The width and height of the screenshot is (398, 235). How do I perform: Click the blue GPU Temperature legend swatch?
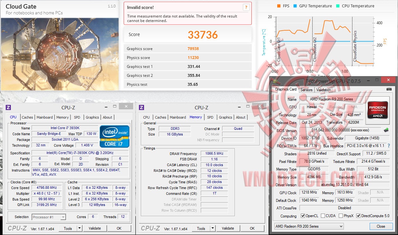[294, 6]
